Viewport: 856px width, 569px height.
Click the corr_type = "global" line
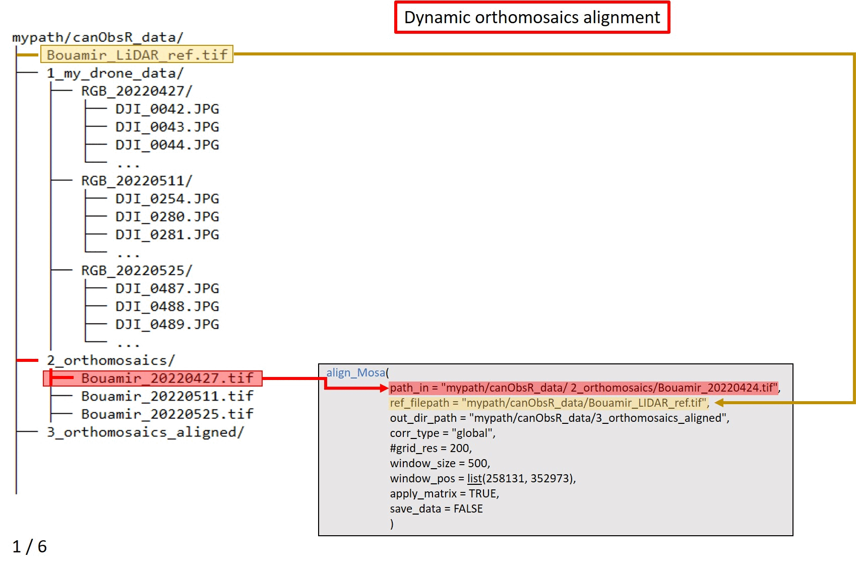(443, 433)
